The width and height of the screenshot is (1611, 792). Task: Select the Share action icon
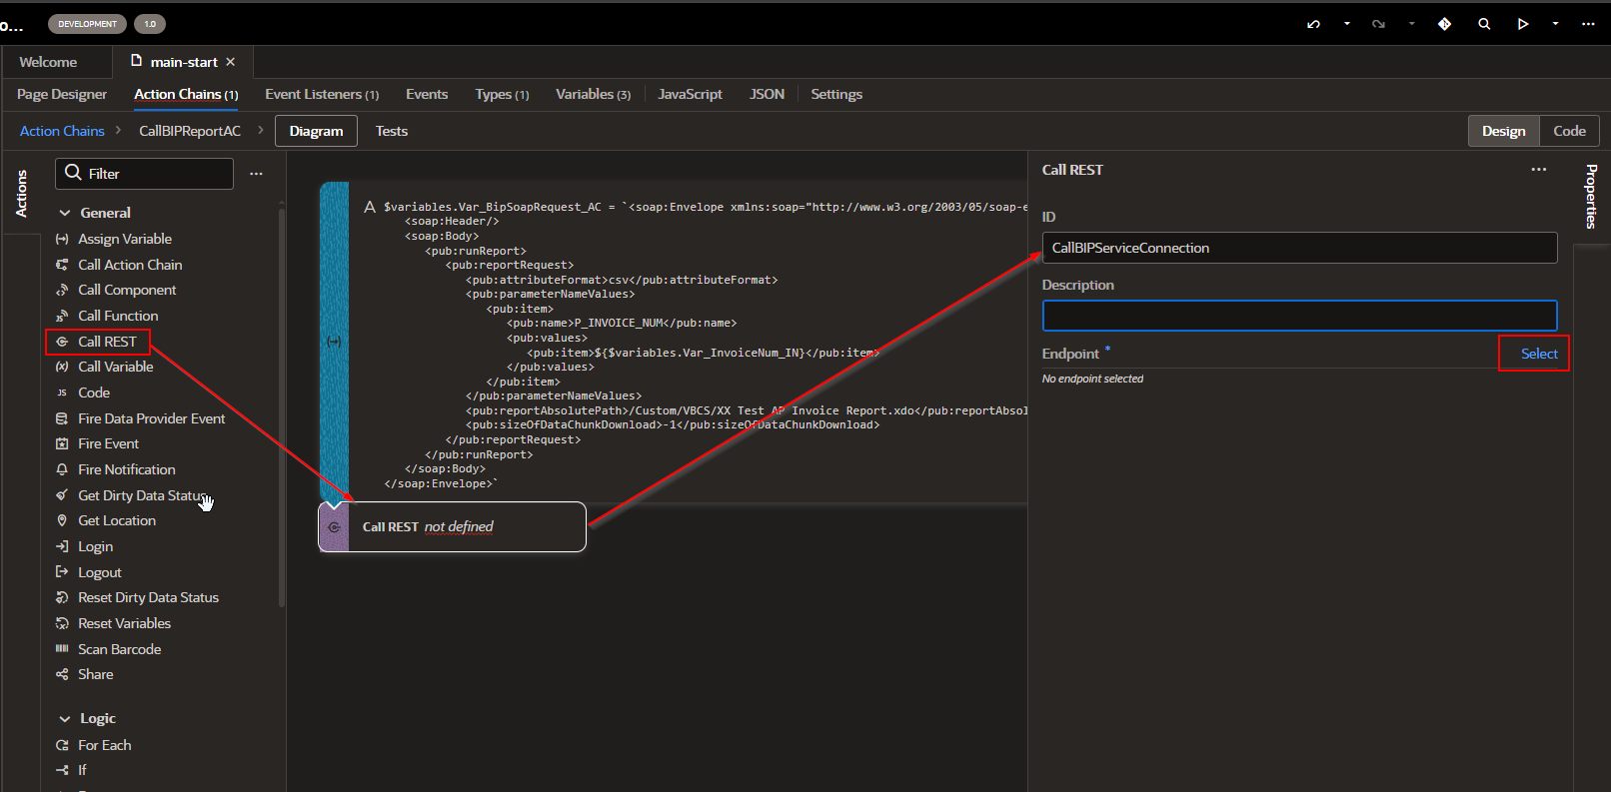(62, 674)
